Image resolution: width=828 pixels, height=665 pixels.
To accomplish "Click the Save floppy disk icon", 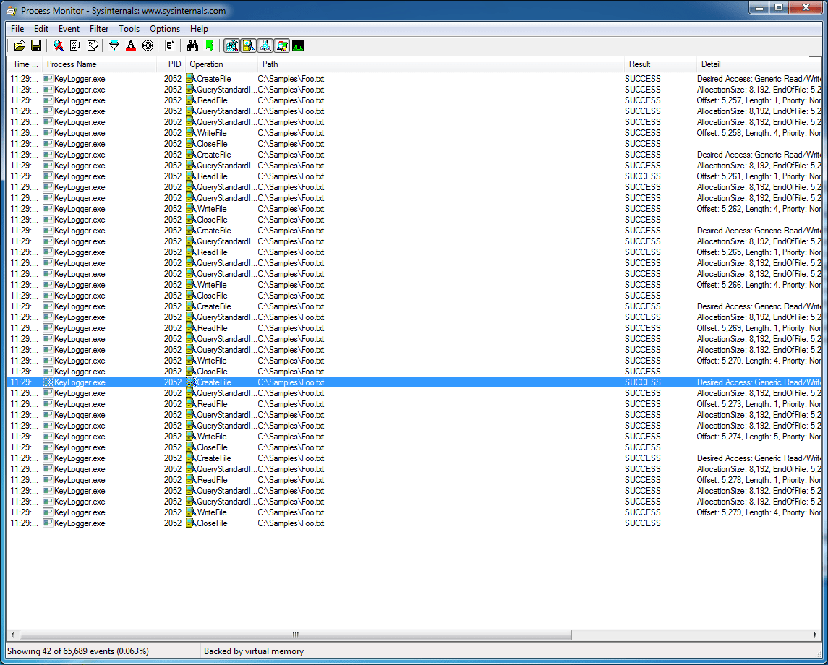I will [x=36, y=46].
